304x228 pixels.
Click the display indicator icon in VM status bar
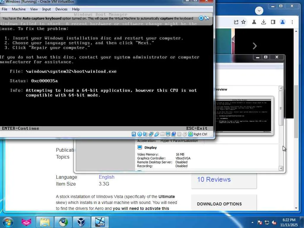168,134
